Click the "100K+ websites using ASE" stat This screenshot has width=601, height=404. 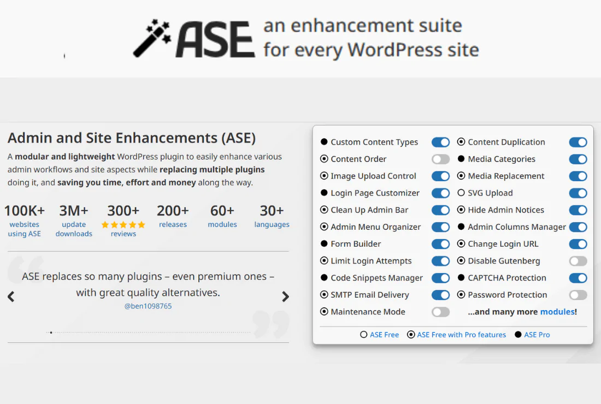25,220
